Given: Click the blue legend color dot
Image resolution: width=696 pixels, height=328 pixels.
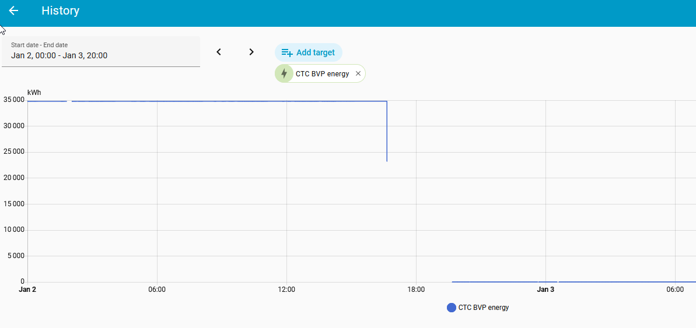Looking at the screenshot, I should [451, 308].
